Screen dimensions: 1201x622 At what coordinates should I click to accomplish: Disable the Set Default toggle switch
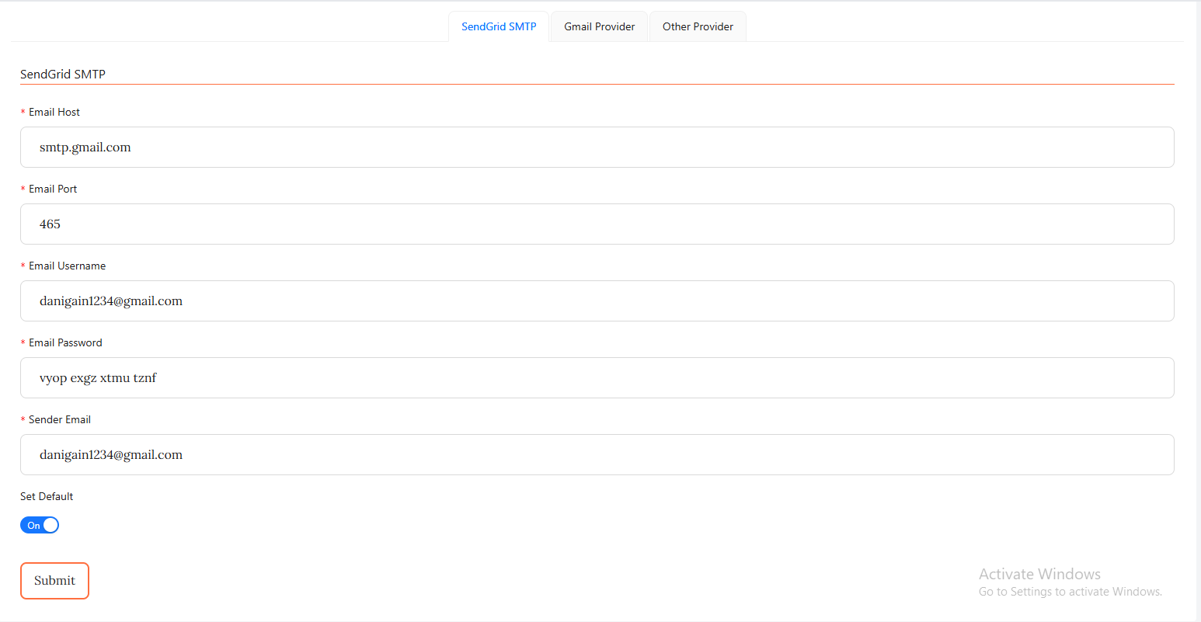[x=40, y=526]
